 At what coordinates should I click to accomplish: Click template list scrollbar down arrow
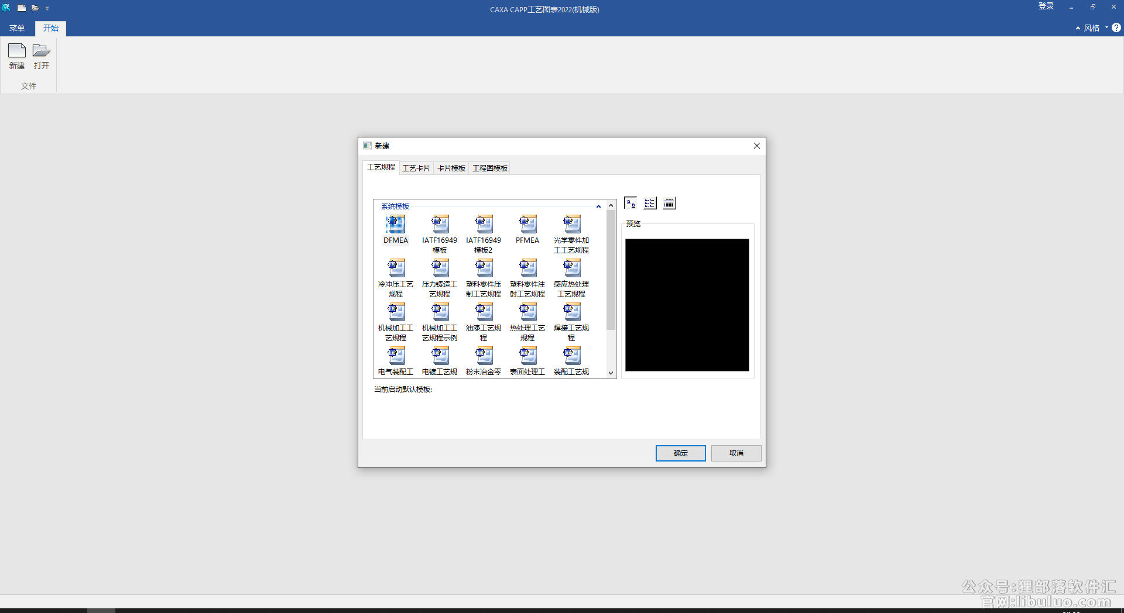click(x=611, y=373)
